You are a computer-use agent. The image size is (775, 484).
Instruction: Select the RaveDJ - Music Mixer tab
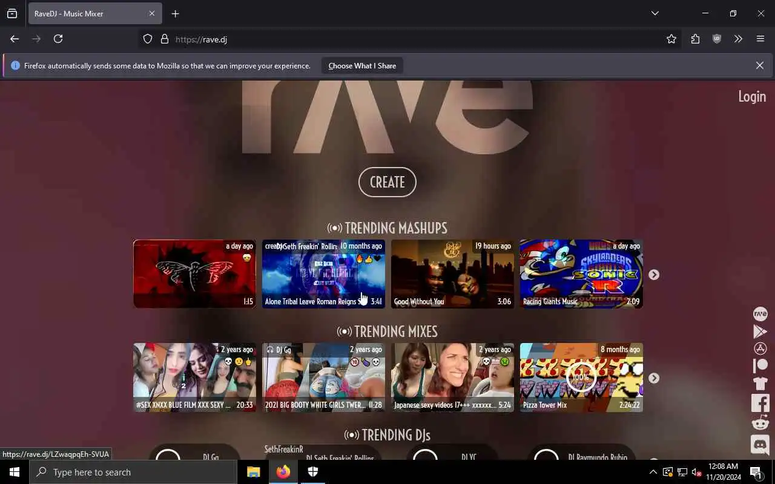[94, 13]
